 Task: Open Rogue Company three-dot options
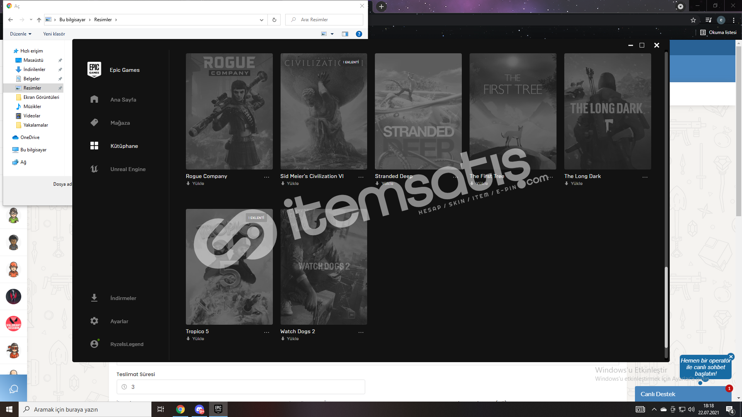[267, 177]
